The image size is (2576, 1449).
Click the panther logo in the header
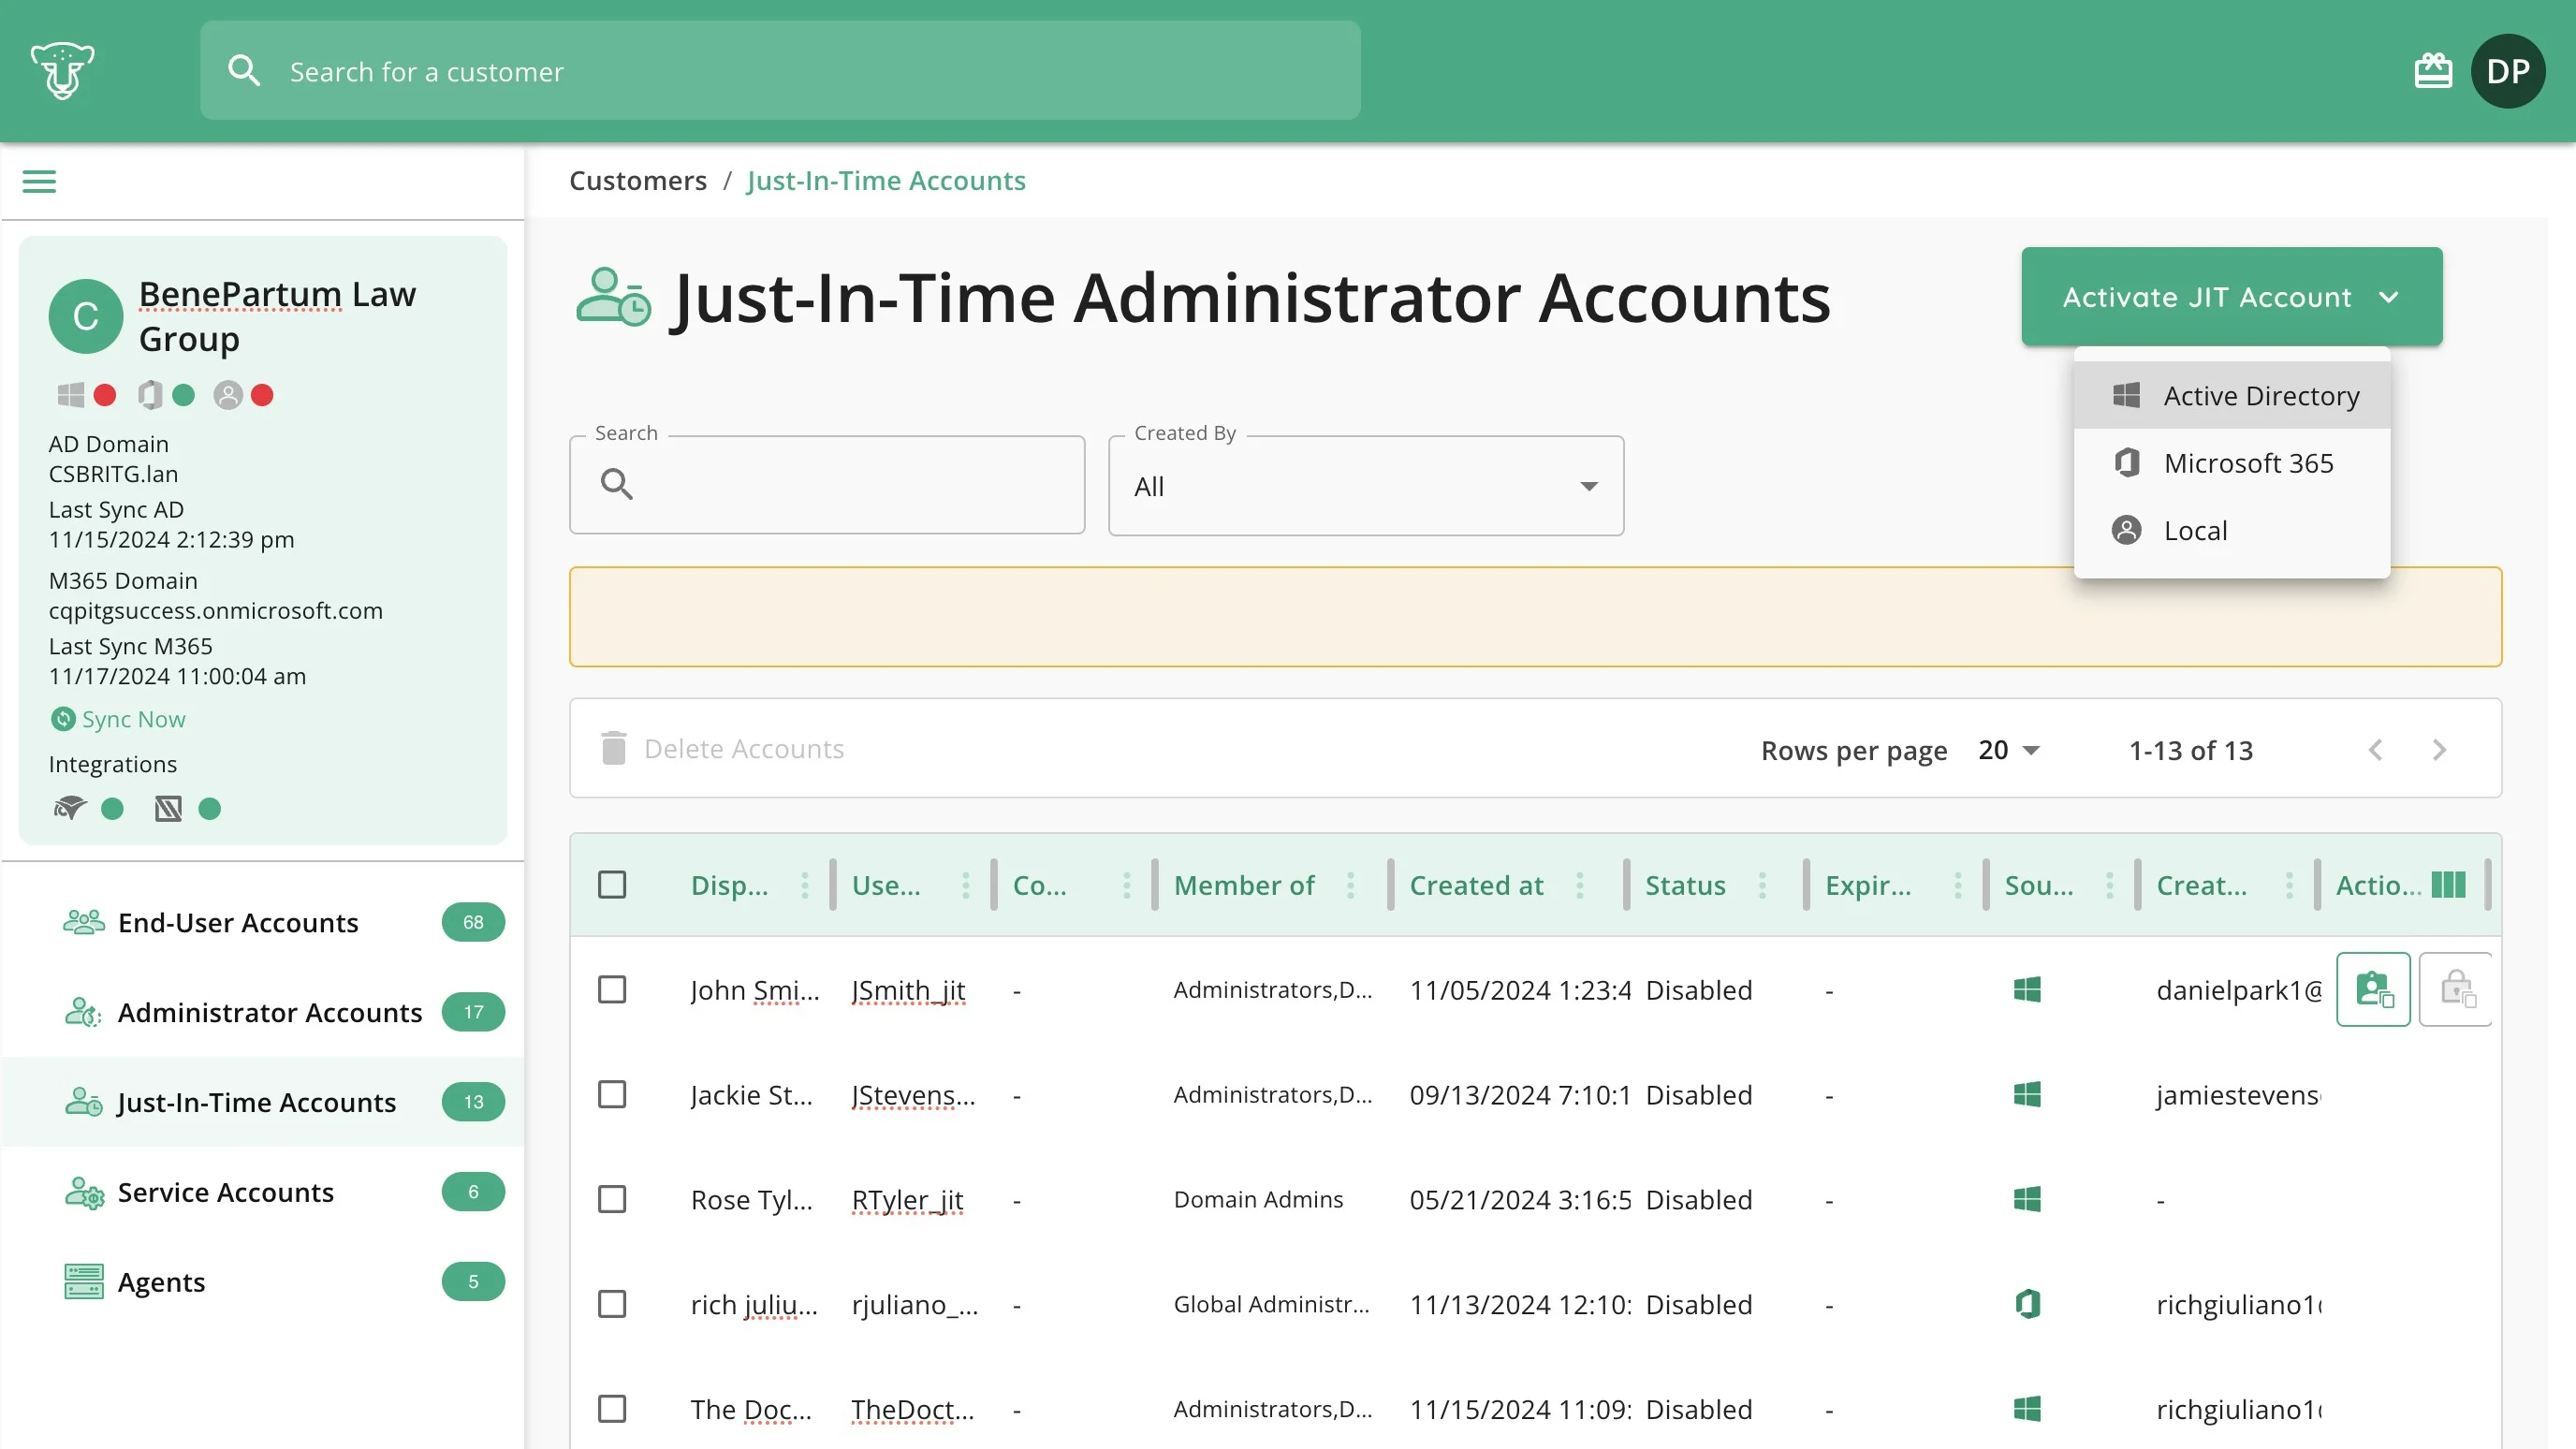(x=62, y=70)
